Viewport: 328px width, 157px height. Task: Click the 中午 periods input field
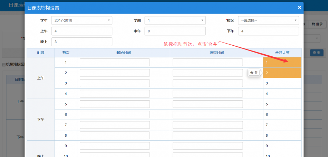click(175, 31)
